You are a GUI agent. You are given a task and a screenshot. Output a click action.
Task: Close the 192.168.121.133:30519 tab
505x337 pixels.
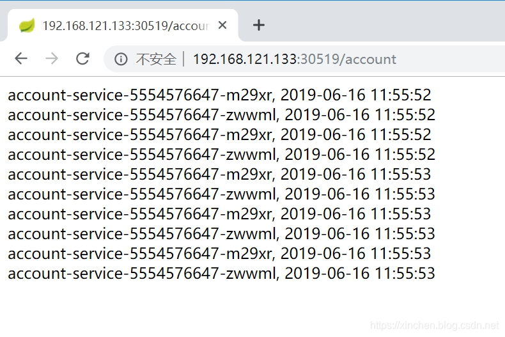coord(222,25)
